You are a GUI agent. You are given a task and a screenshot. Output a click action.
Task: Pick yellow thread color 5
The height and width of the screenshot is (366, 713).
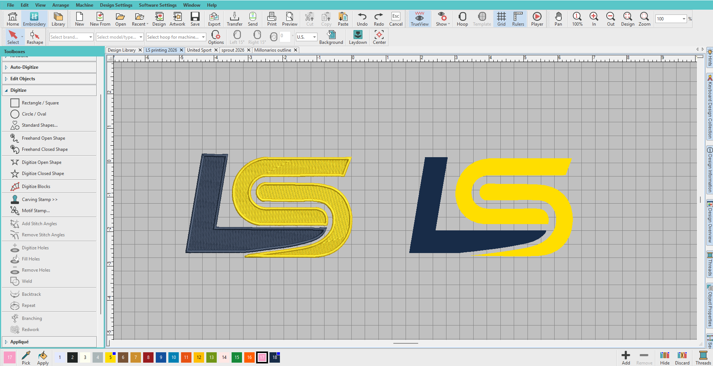tap(110, 357)
